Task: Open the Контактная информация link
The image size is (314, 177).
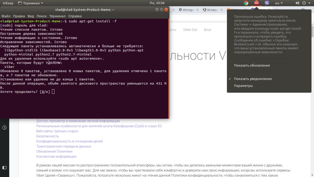Action: pos(56,157)
